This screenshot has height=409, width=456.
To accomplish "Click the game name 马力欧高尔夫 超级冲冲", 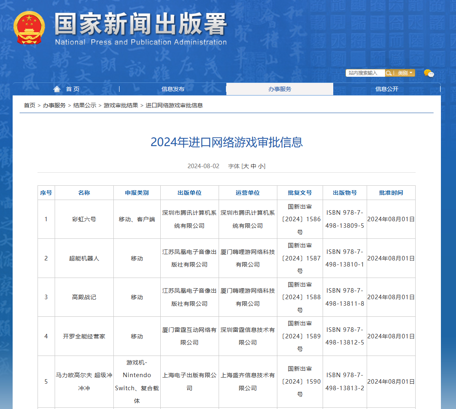I will [84, 382].
